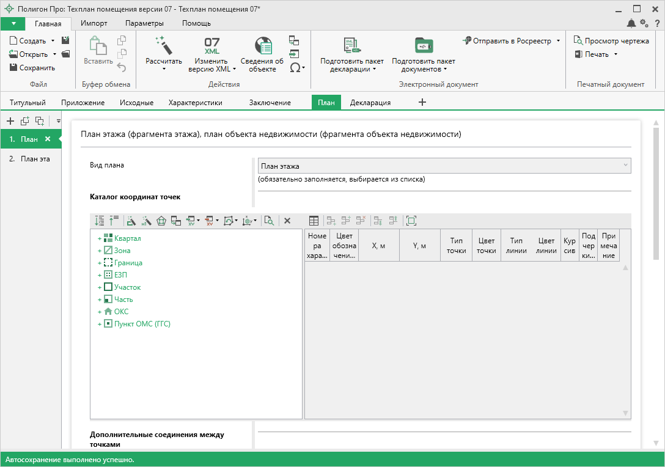Open the Изменить версию XML dropdown

(x=211, y=65)
